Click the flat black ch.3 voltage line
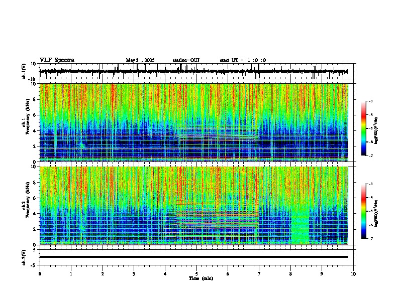 (193, 257)
